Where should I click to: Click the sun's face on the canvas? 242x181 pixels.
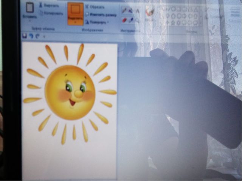pyautogui.click(x=70, y=92)
